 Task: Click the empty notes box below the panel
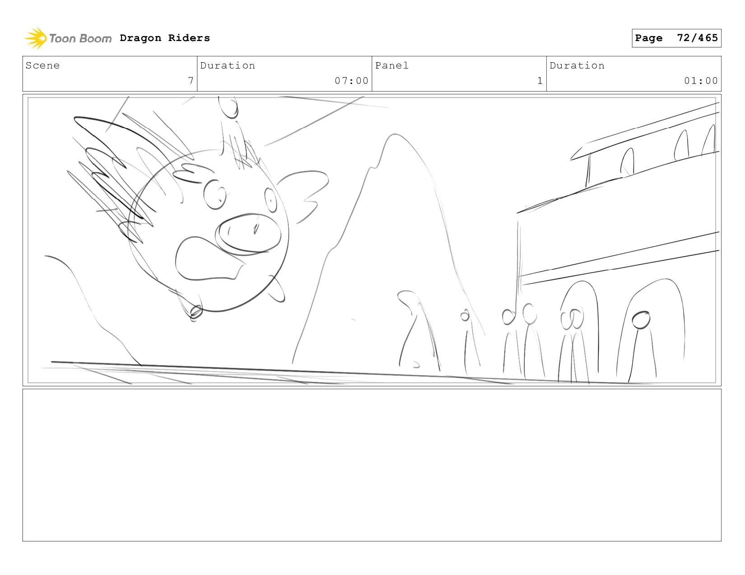372,465
